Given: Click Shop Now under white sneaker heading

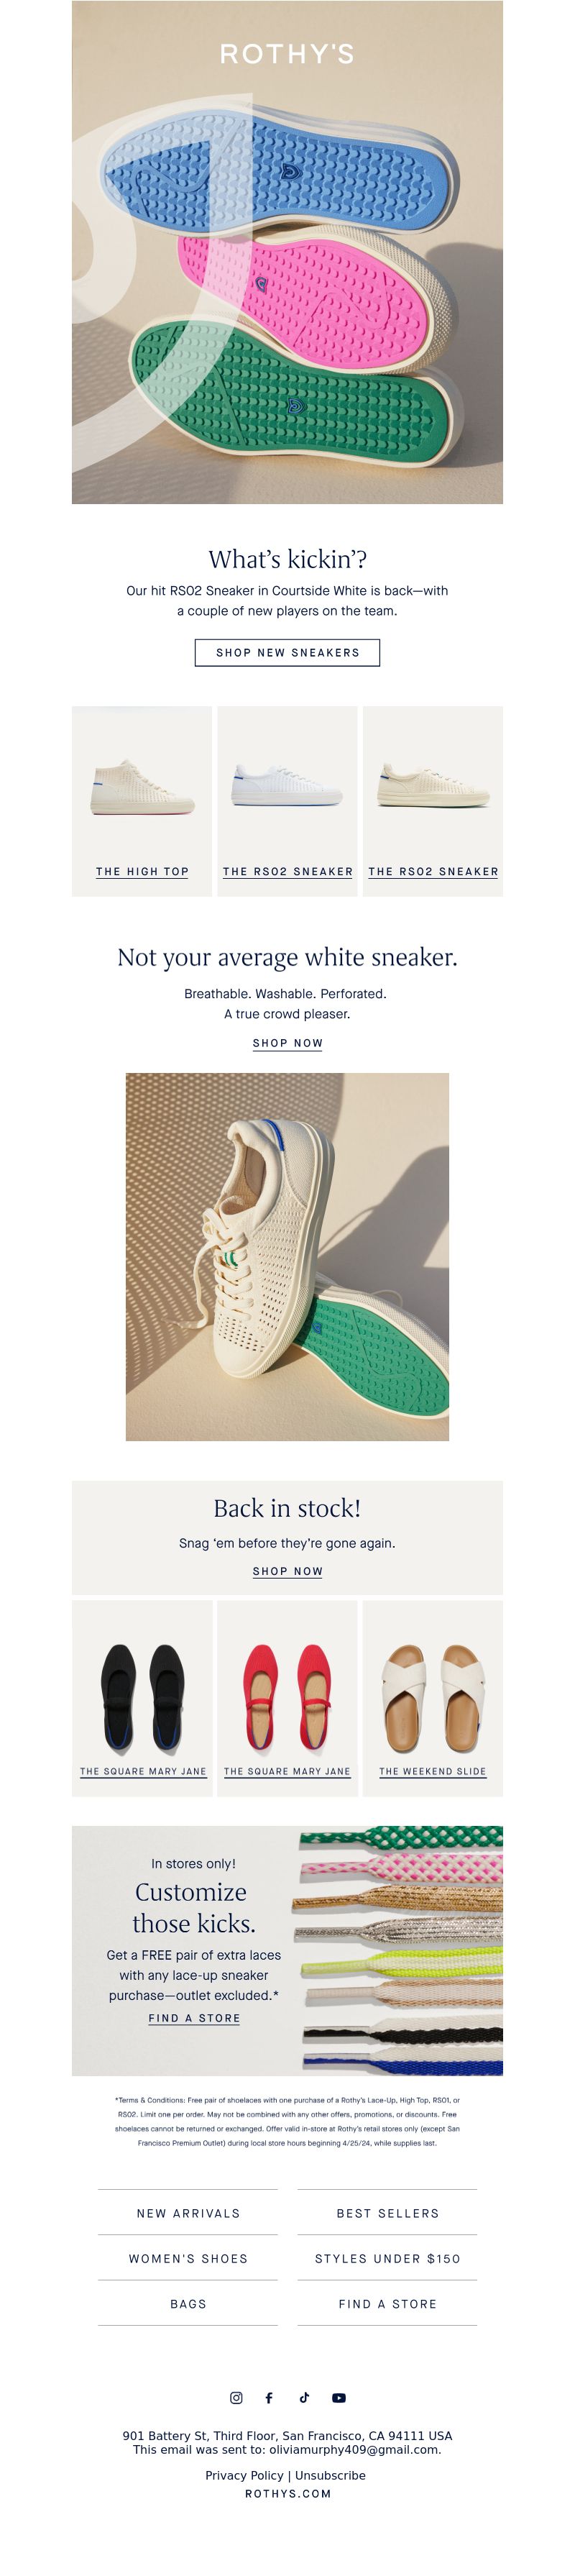Looking at the screenshot, I should click(x=287, y=1043).
